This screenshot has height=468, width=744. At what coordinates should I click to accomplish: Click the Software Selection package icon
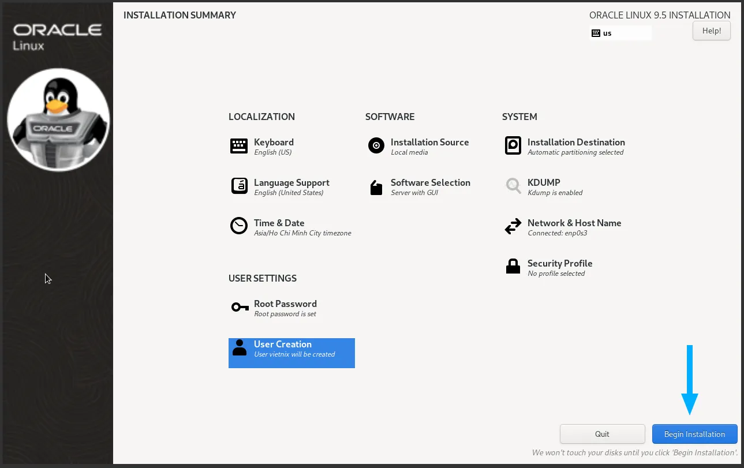(376, 187)
